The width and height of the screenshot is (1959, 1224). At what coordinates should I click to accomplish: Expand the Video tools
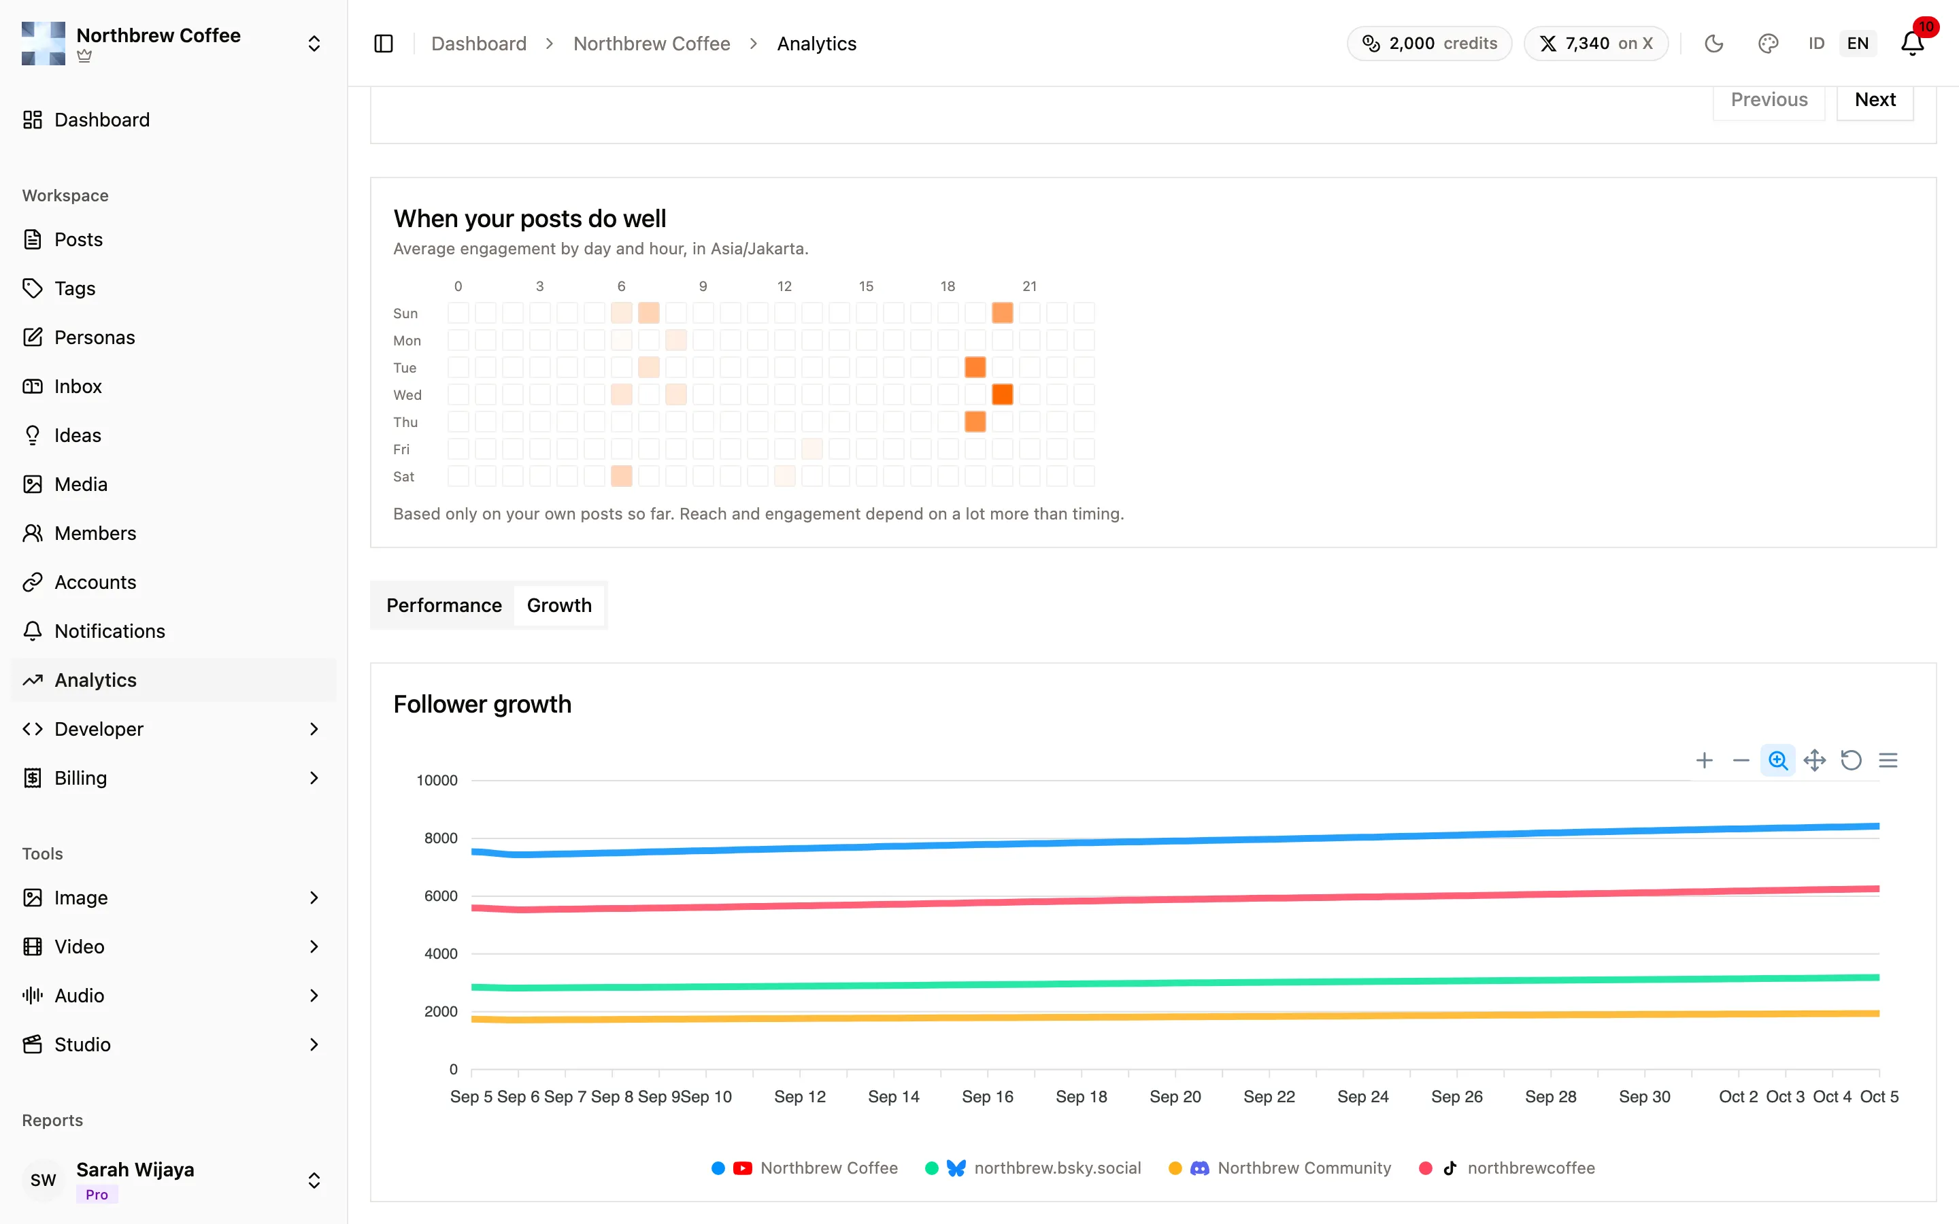[173, 947]
